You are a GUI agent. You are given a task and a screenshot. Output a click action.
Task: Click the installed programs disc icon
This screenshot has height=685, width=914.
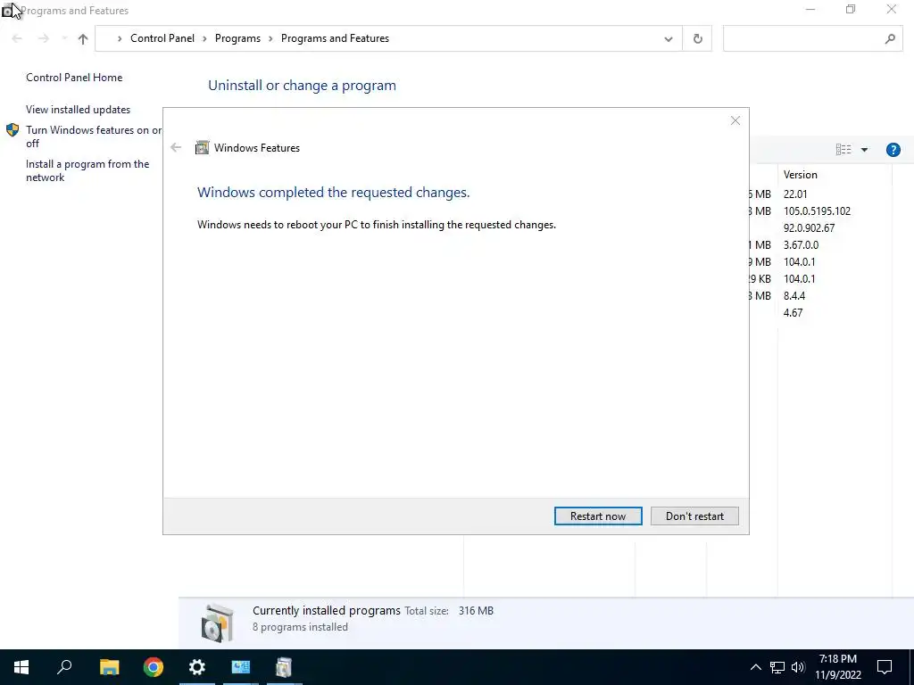point(218,623)
